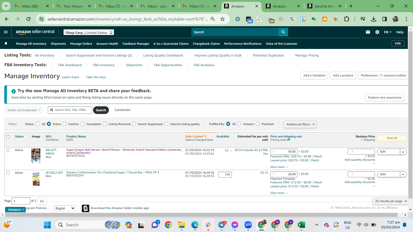Expand View more under the $30.06 price

279,167
